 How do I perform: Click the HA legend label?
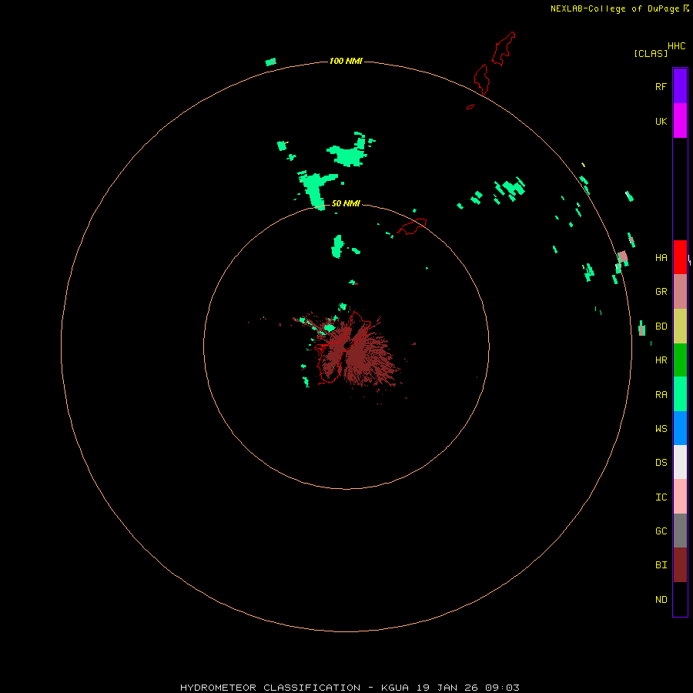661,258
